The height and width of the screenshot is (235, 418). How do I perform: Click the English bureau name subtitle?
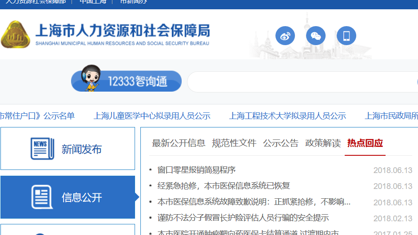[x=122, y=43]
